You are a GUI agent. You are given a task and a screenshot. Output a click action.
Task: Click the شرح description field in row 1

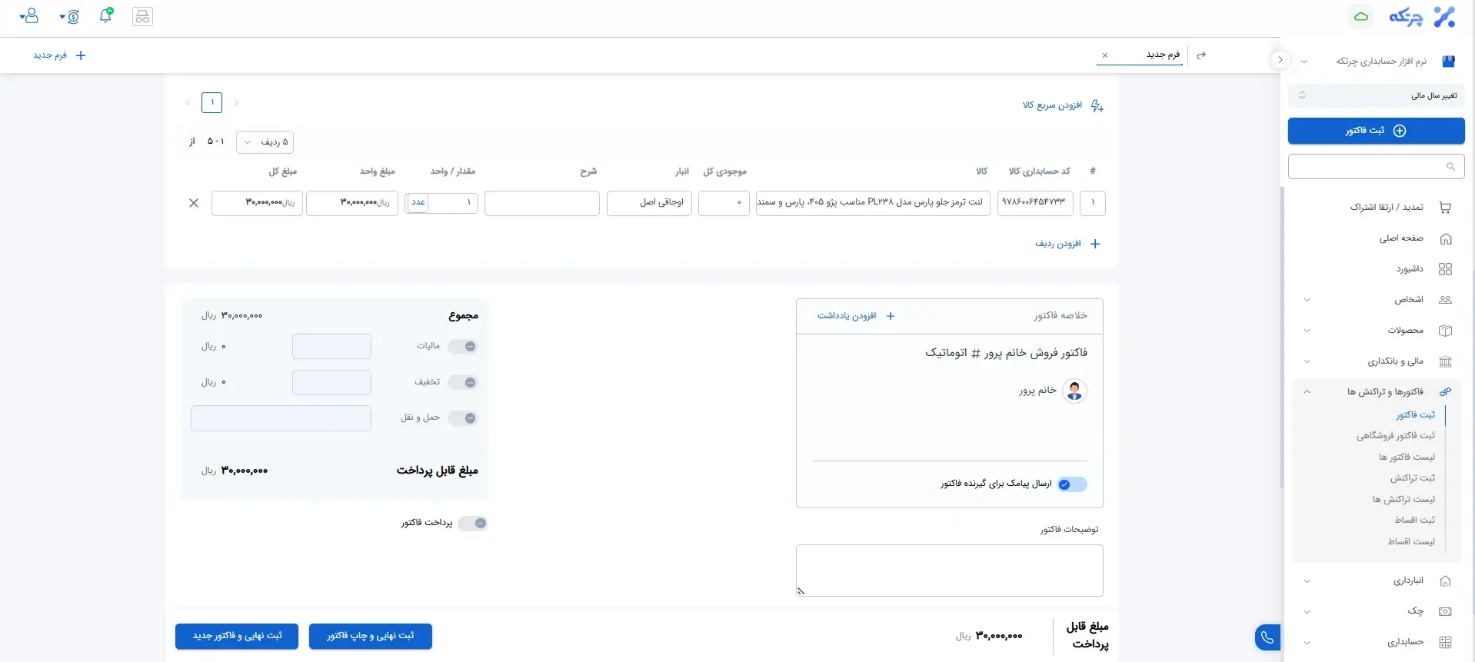pos(542,203)
